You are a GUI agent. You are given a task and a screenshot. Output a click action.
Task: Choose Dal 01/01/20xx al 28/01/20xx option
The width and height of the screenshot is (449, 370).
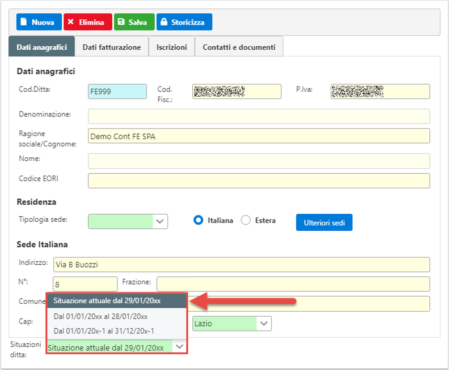pos(101,316)
